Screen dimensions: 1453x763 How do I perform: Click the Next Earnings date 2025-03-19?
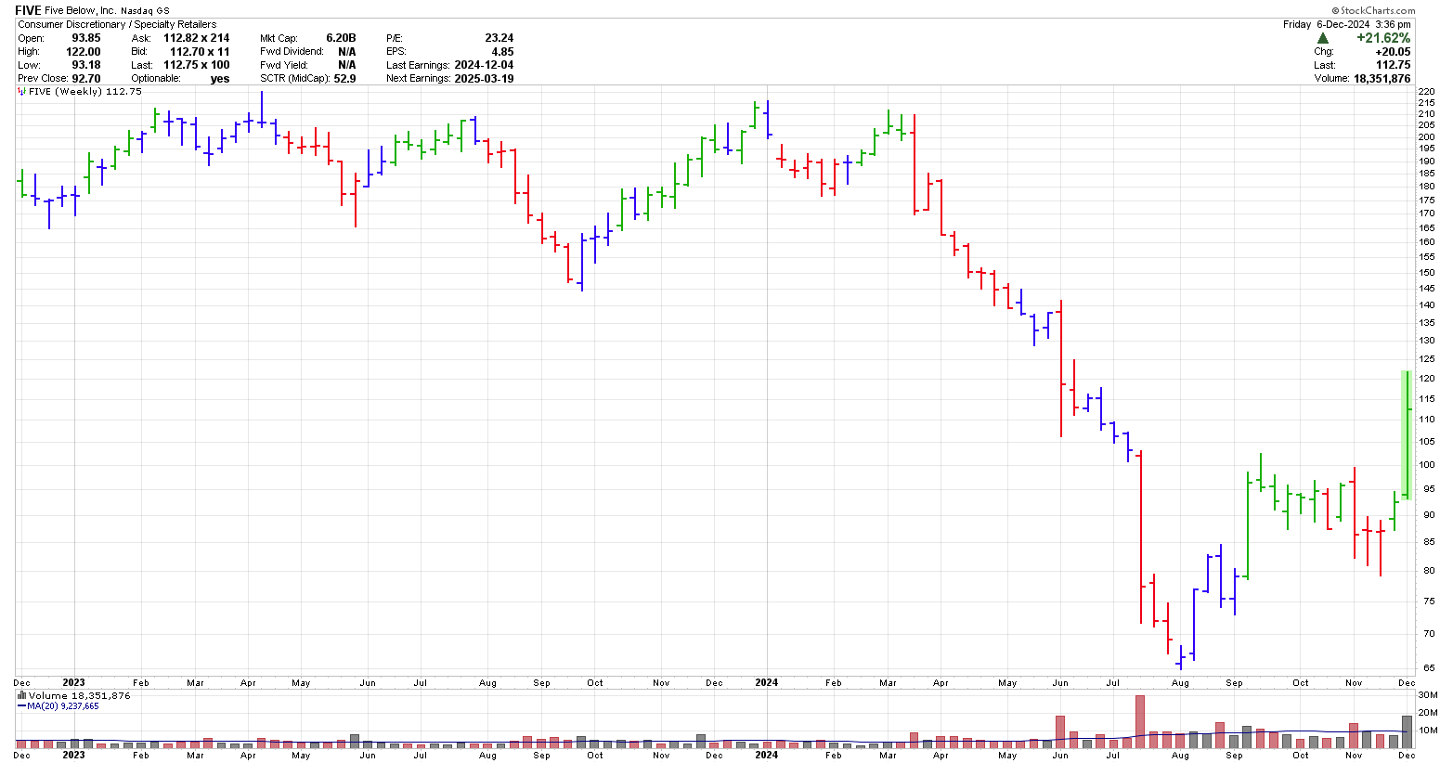[484, 79]
